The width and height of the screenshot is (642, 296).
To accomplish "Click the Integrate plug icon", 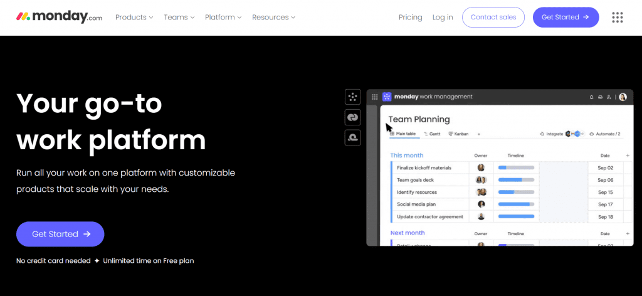I will pos(542,134).
